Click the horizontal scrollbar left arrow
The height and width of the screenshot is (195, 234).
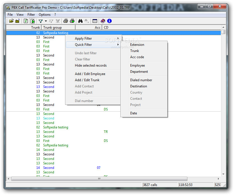pos(8,179)
